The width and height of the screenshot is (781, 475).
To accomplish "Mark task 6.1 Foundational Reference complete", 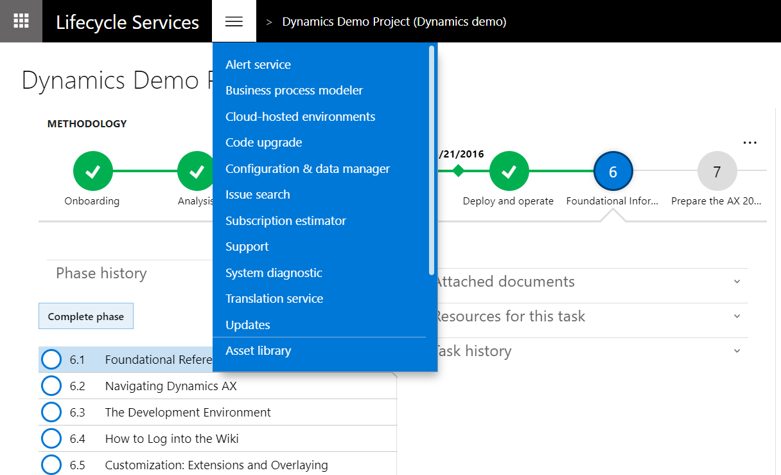I will tap(51, 360).
